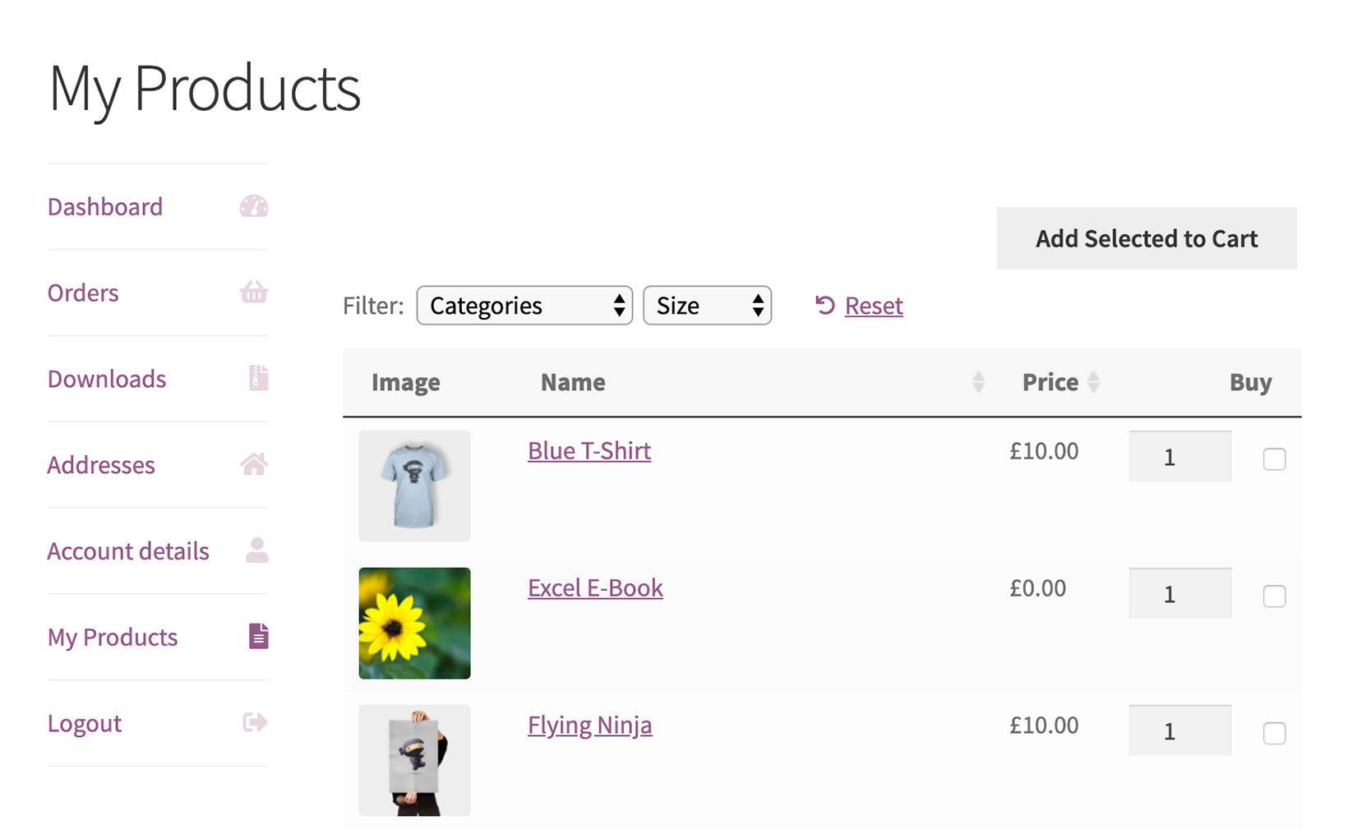The height and width of the screenshot is (829, 1348).
Task: Click the sunflower product thumbnail
Action: pyautogui.click(x=414, y=623)
